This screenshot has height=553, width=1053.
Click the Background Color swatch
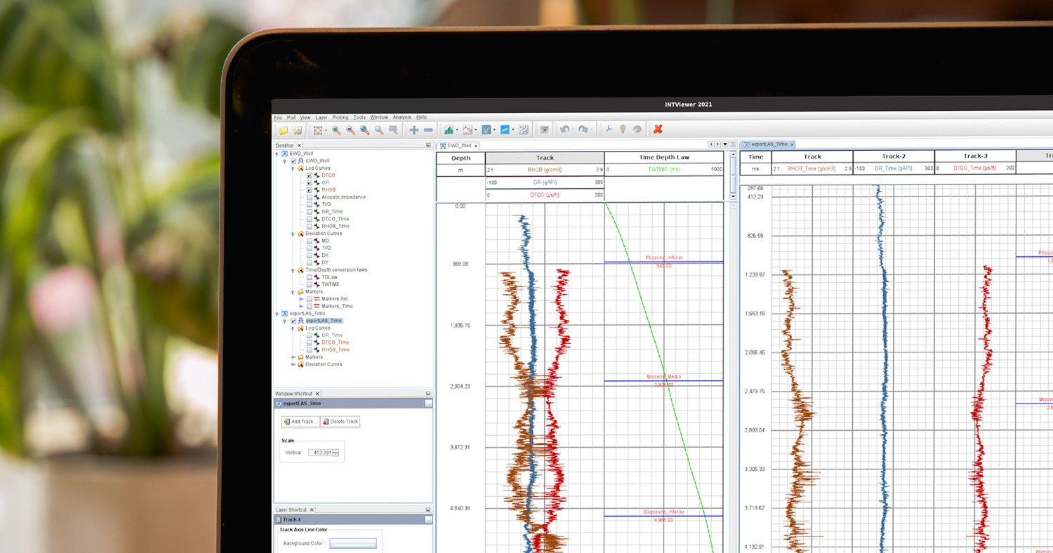353,543
